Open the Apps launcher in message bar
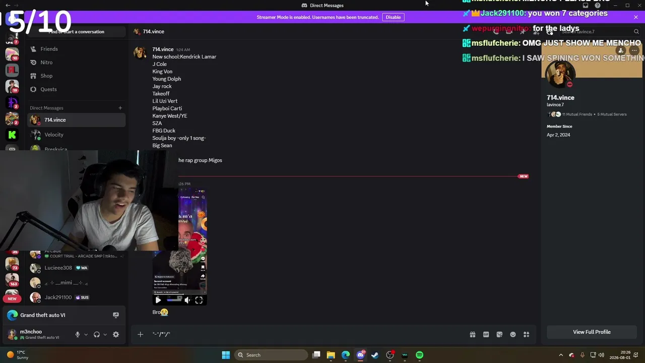 coord(527,334)
